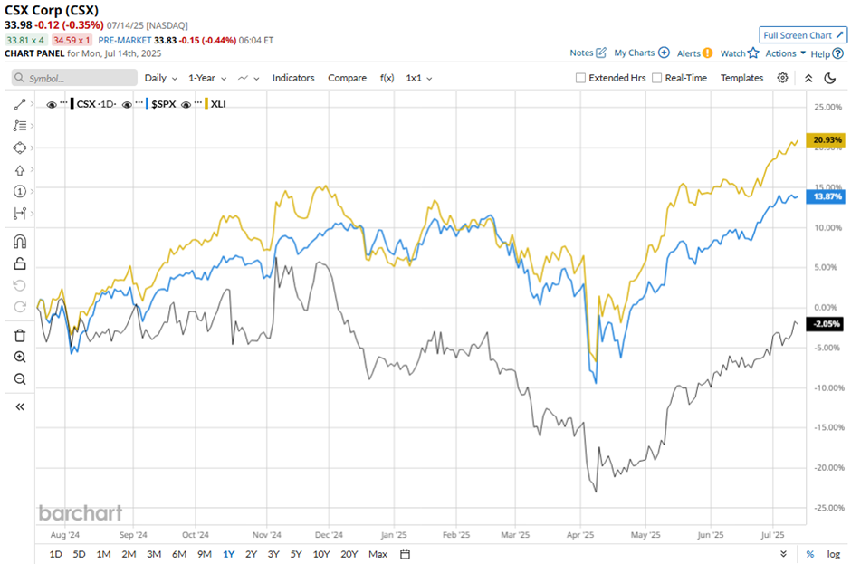Open CSX series options menu

pos(64,101)
